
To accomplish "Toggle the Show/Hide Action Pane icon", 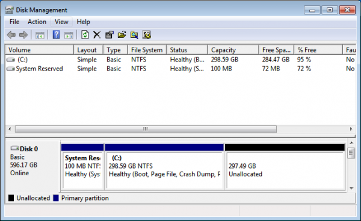I will (69, 36).
